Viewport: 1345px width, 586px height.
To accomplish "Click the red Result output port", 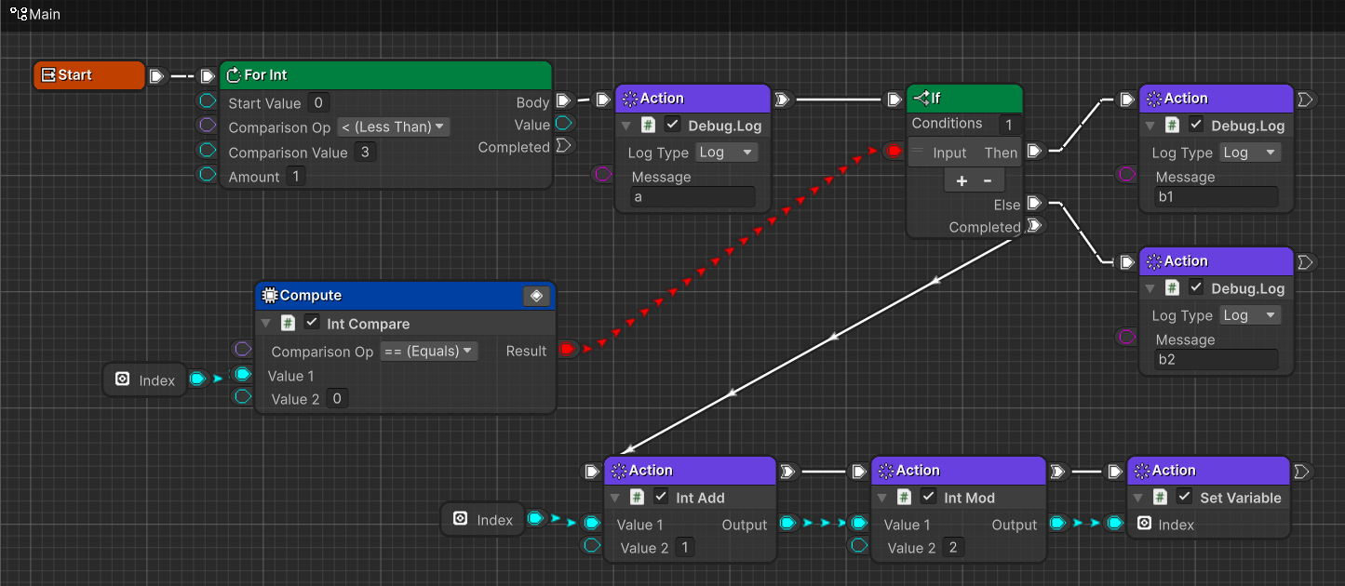I will (x=567, y=350).
